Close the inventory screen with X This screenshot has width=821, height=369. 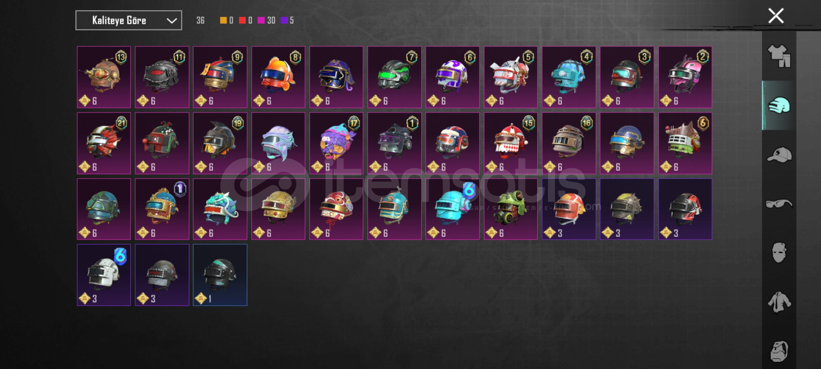pos(776,16)
